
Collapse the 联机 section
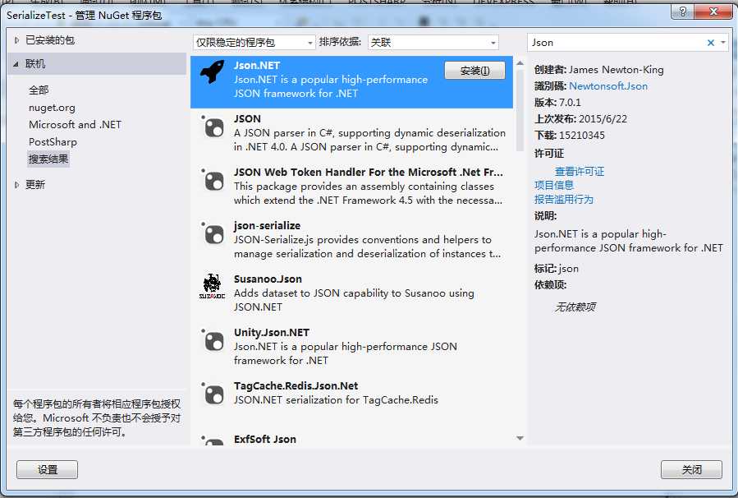[16, 64]
